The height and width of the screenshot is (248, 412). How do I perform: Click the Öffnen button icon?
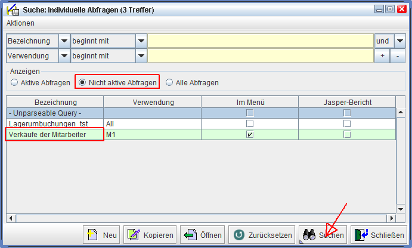tap(190, 235)
